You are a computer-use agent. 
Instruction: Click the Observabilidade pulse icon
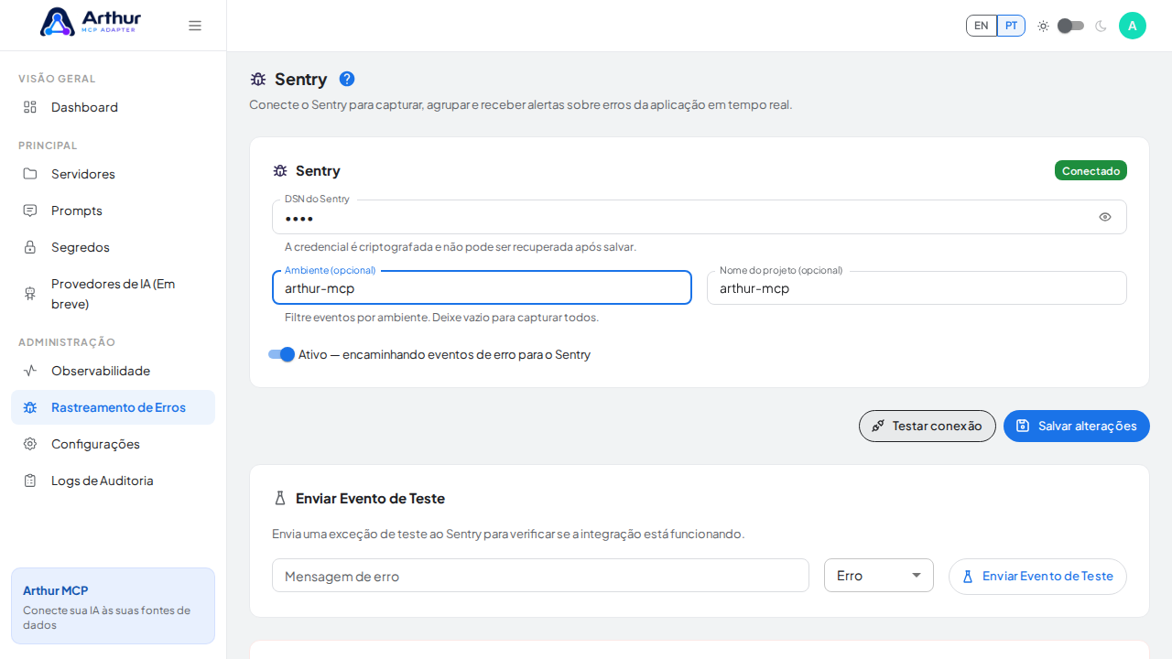[30, 371]
